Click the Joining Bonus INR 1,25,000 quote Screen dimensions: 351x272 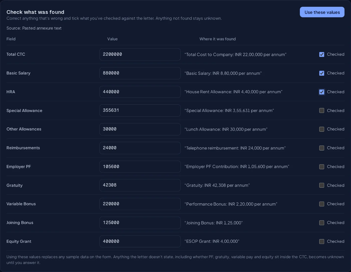click(x=214, y=223)
